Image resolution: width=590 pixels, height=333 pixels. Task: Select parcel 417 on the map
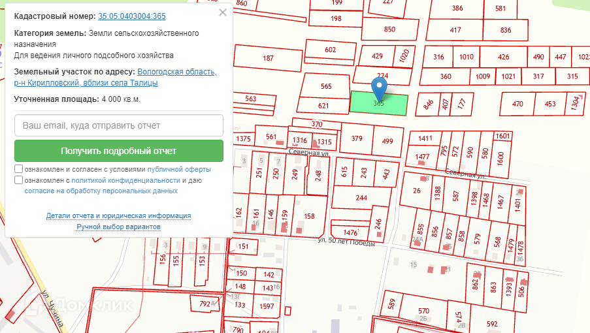[455, 29]
